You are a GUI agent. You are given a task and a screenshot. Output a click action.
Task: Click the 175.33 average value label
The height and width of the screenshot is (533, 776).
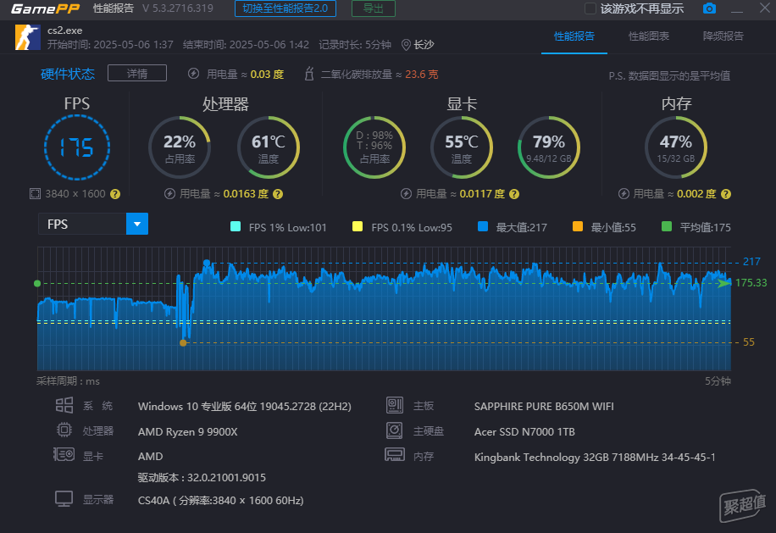(751, 282)
